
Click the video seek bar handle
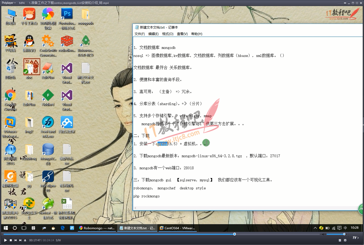(234, 234)
